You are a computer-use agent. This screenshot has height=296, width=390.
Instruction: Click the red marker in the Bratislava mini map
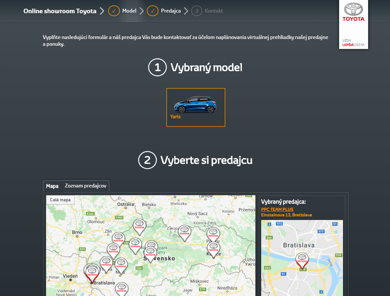[x=302, y=261]
